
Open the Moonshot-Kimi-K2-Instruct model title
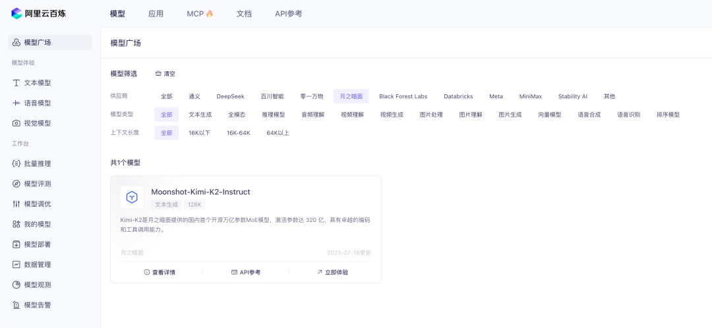[200, 192]
